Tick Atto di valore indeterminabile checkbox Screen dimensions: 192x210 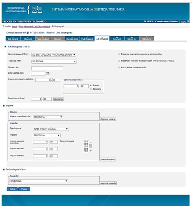119,68
